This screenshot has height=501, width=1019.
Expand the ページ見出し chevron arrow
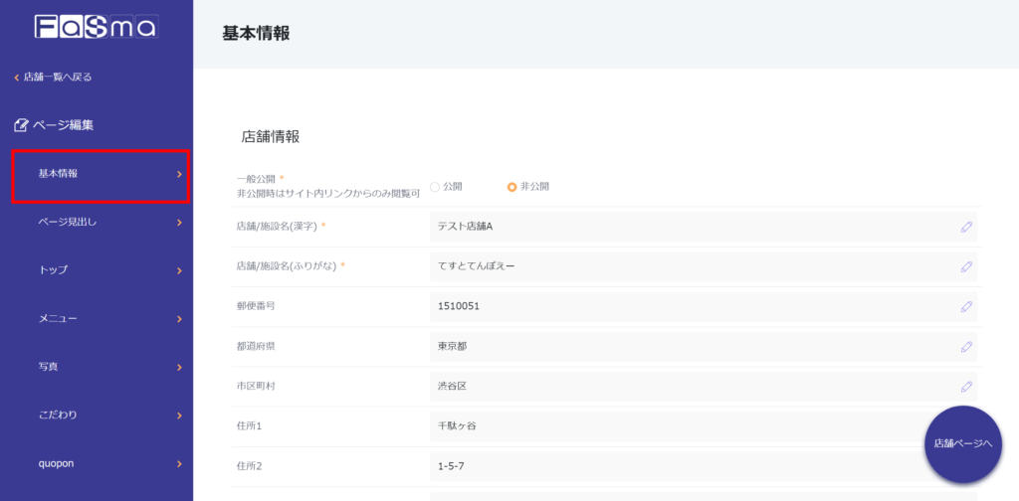click(x=179, y=222)
